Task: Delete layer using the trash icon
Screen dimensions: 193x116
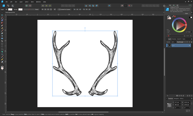Action: click(192, 96)
